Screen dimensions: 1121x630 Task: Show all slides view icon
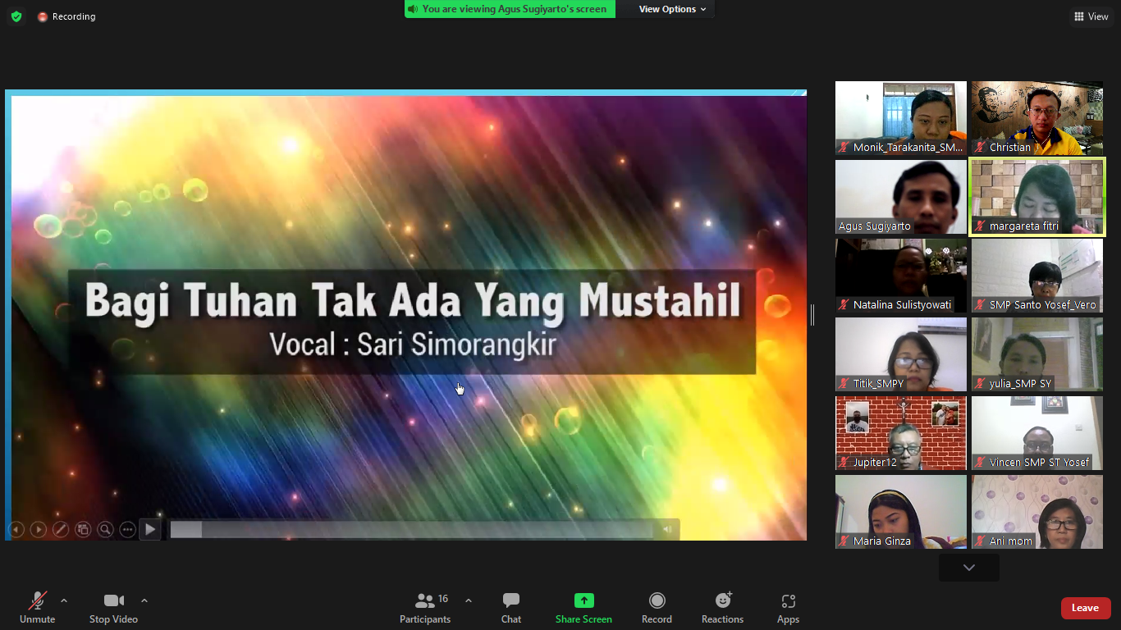click(83, 530)
